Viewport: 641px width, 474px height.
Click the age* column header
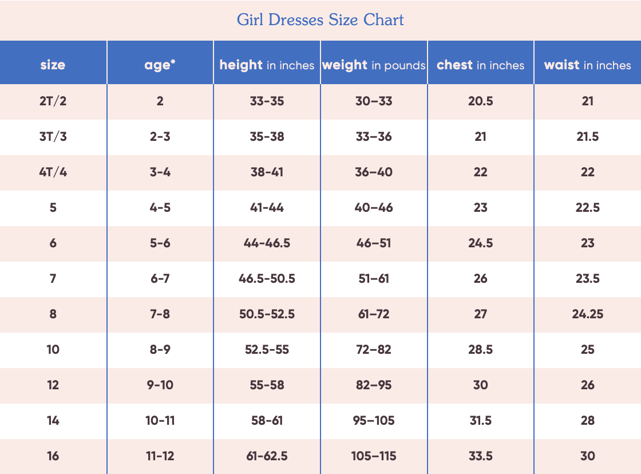coord(160,65)
